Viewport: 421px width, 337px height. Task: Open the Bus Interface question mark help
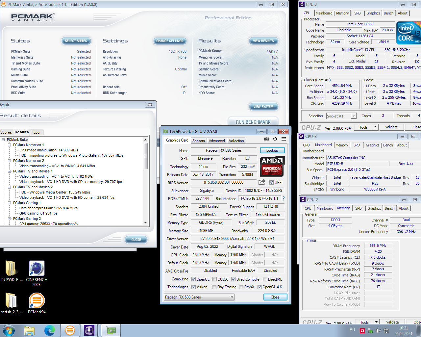pyautogui.click(x=284, y=198)
